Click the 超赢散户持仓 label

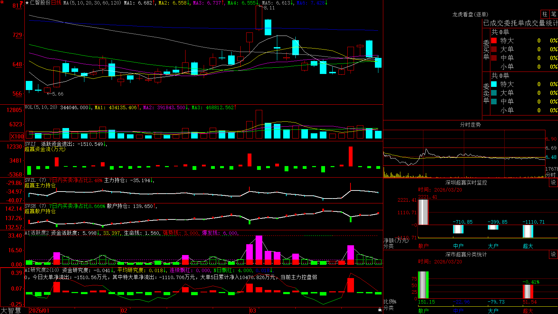[x=40, y=211]
